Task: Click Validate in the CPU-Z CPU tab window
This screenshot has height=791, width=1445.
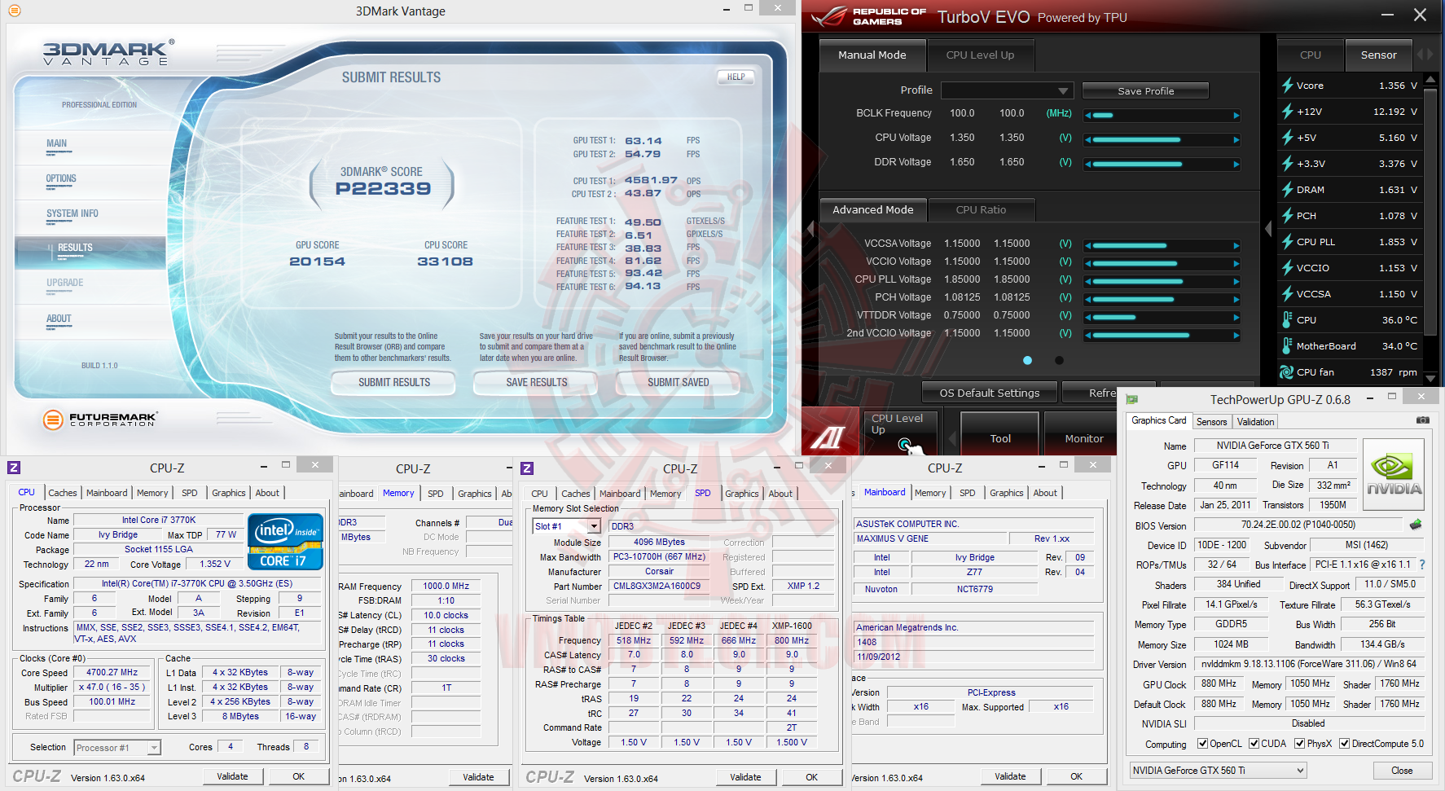Action: point(232,776)
